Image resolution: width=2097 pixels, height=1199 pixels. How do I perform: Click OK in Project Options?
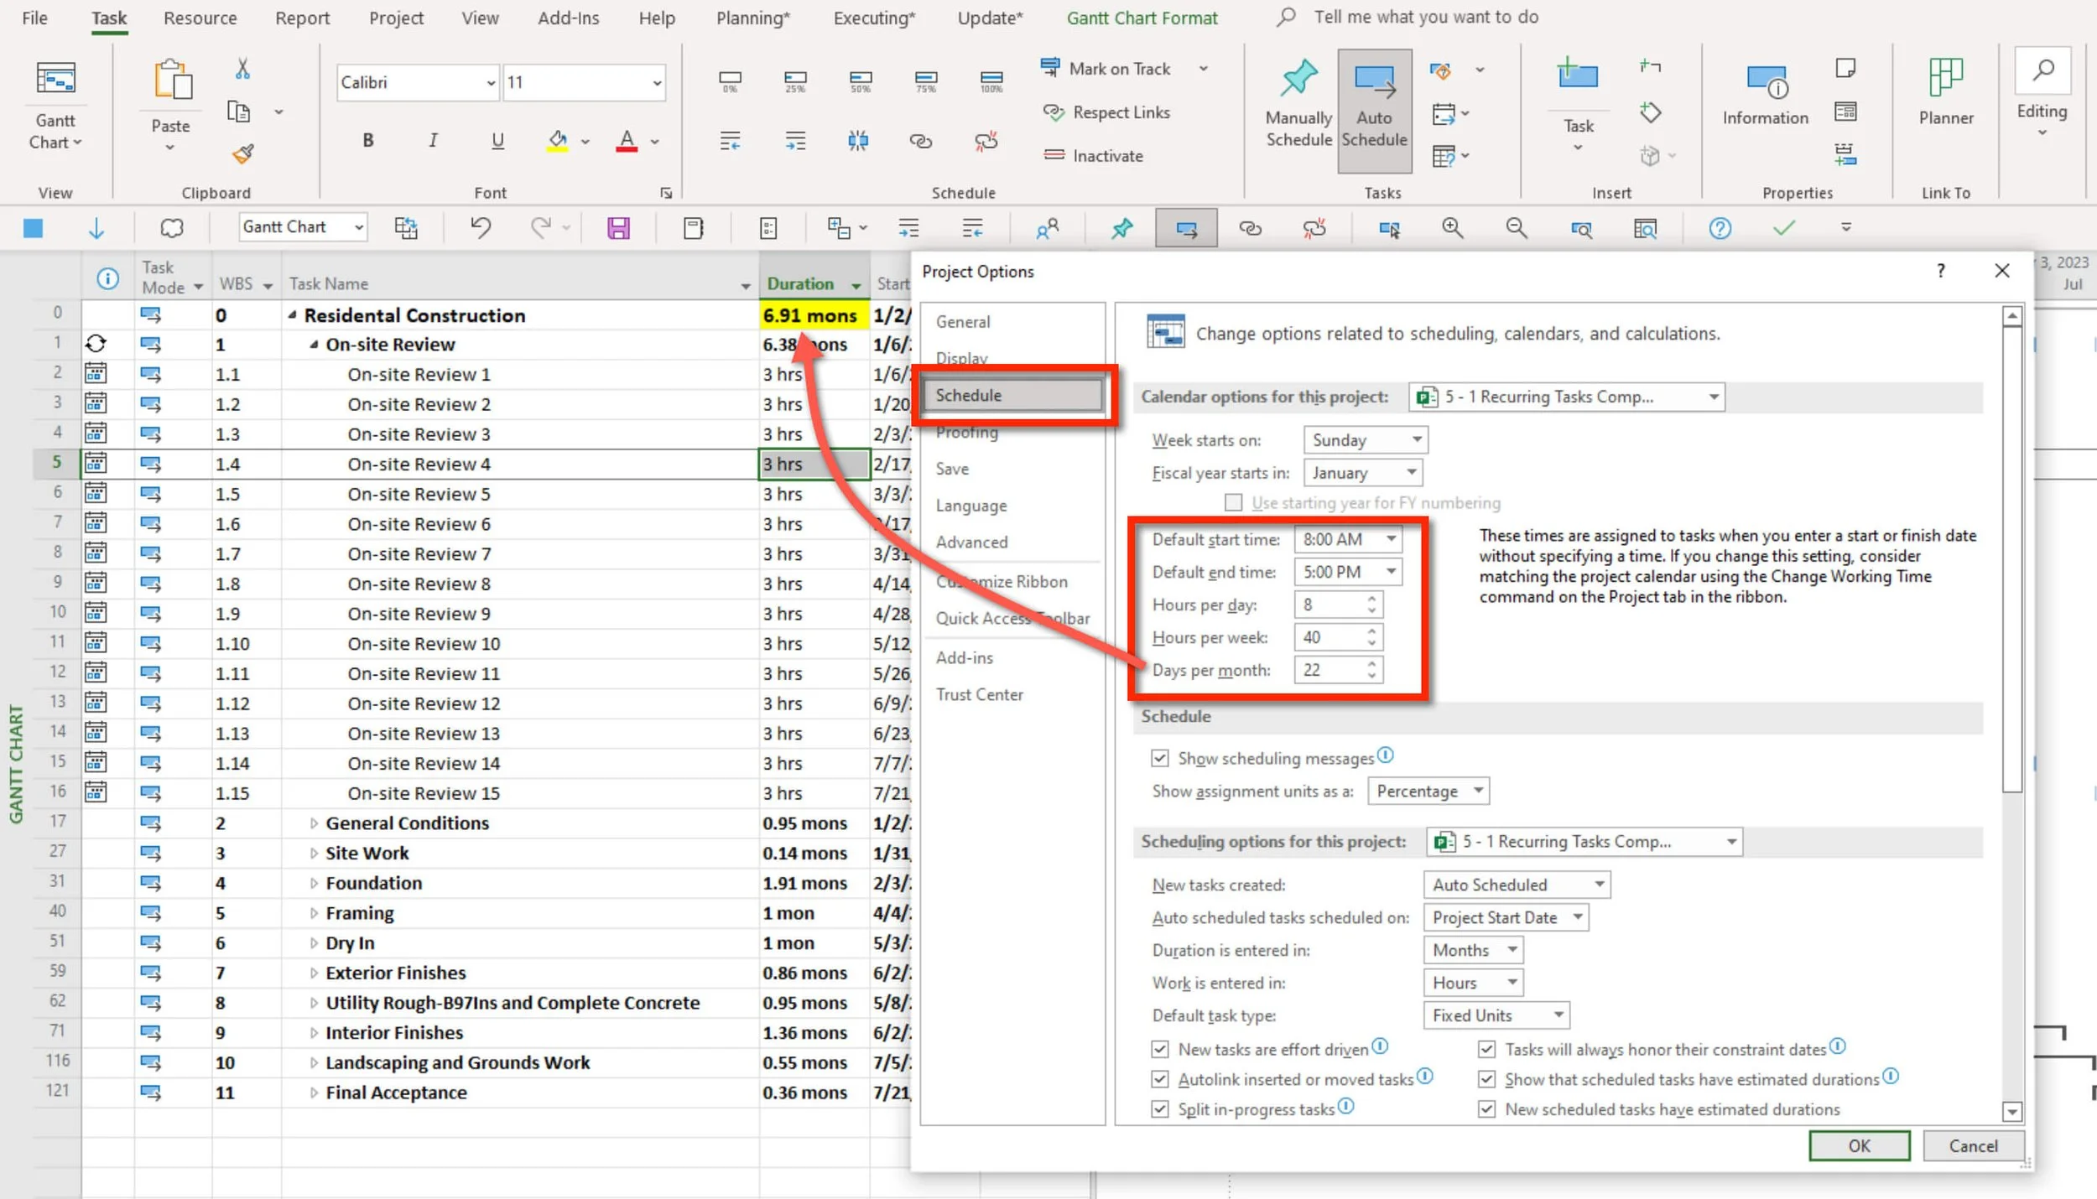click(x=1859, y=1145)
